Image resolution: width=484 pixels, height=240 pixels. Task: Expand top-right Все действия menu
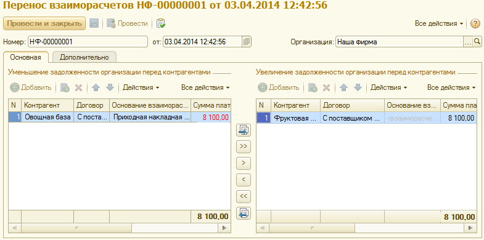(x=439, y=24)
